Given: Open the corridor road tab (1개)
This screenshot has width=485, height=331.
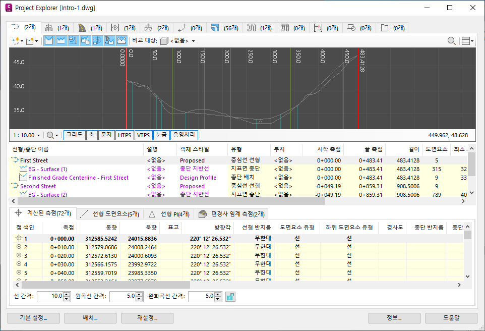Looking at the screenshot, I should [90, 28].
